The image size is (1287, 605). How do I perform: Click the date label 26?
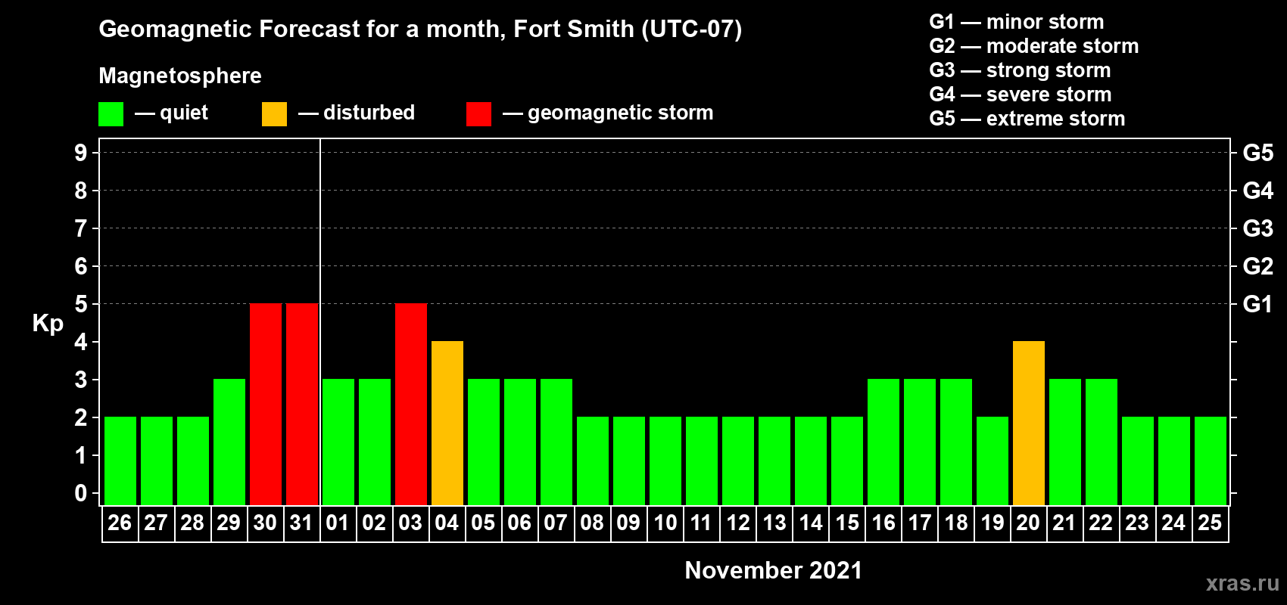pos(120,523)
